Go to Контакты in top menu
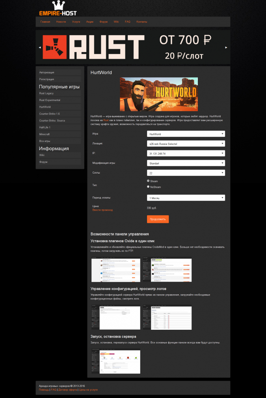Image resolution: width=266 pixels, height=398 pixels. [142, 22]
